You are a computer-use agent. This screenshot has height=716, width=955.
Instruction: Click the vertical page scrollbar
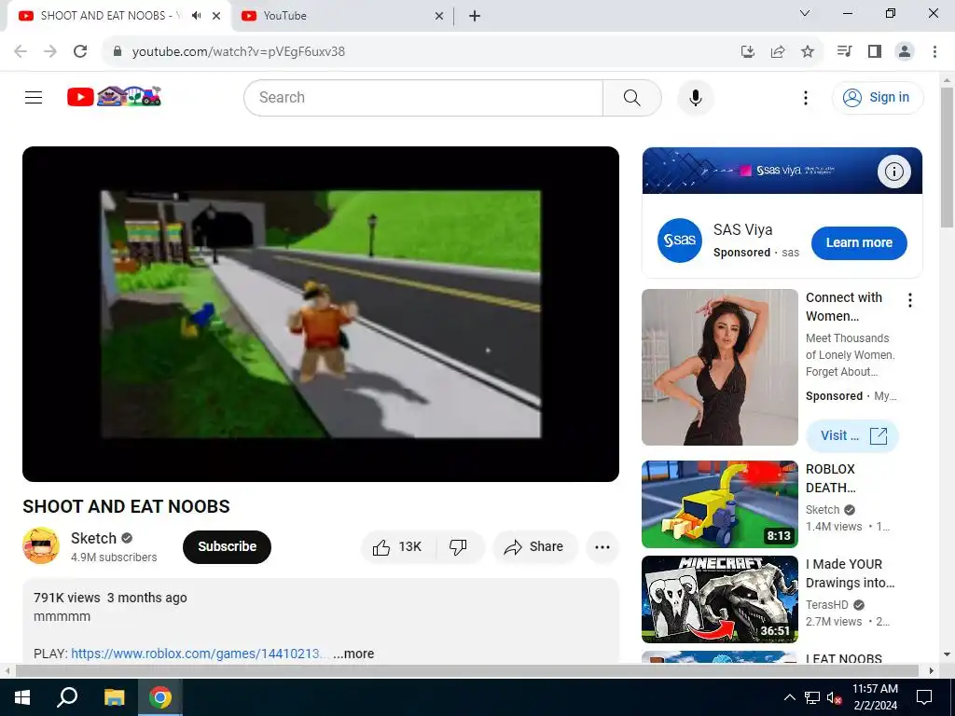pyautogui.click(x=947, y=158)
